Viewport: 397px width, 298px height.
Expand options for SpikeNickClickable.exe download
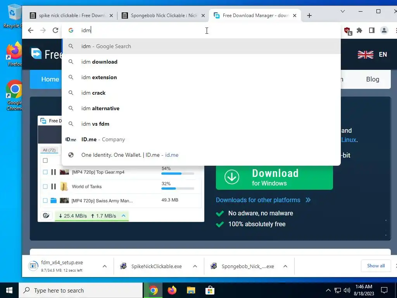tap(195, 266)
